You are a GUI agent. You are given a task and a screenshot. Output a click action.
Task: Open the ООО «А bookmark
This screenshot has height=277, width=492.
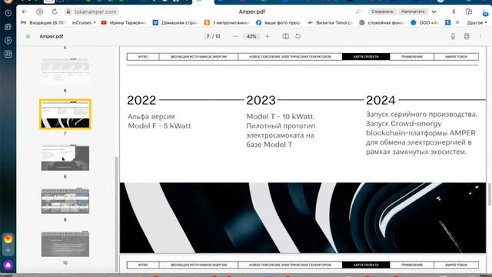[424, 22]
